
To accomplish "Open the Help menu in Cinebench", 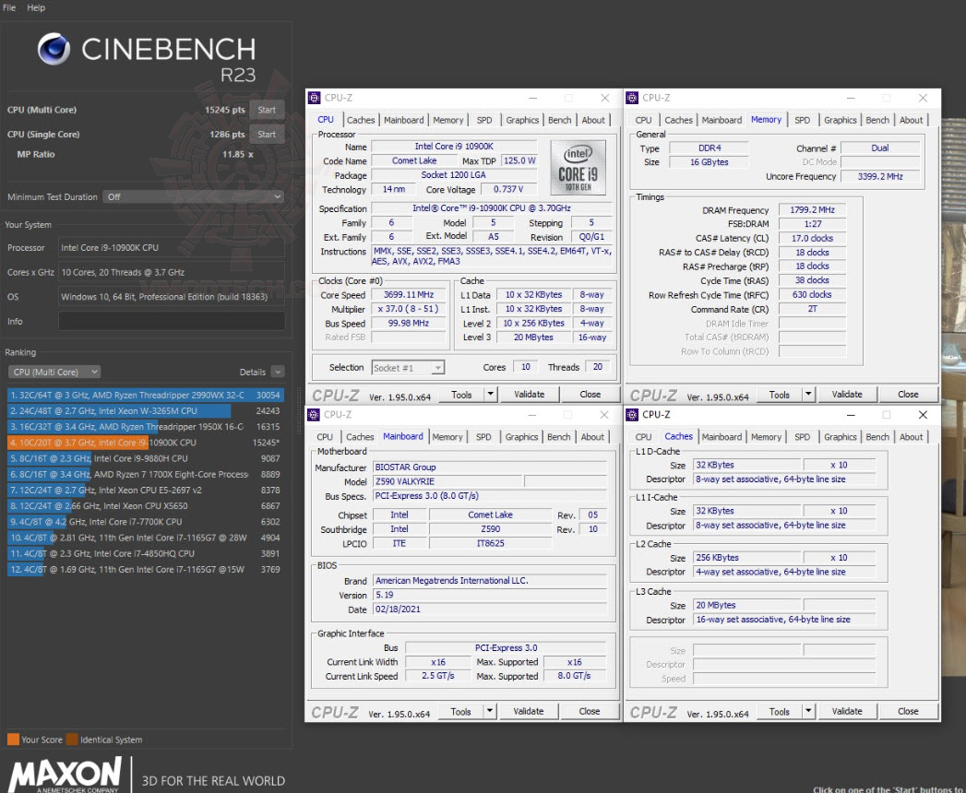I will coord(36,8).
